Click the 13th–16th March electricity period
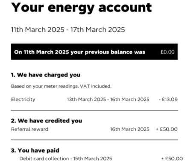The height and width of the screenshot is (165, 191). 108,100
